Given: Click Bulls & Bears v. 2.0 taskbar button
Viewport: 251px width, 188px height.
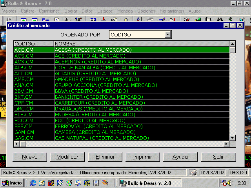Looking at the screenshot, I should (150, 183).
